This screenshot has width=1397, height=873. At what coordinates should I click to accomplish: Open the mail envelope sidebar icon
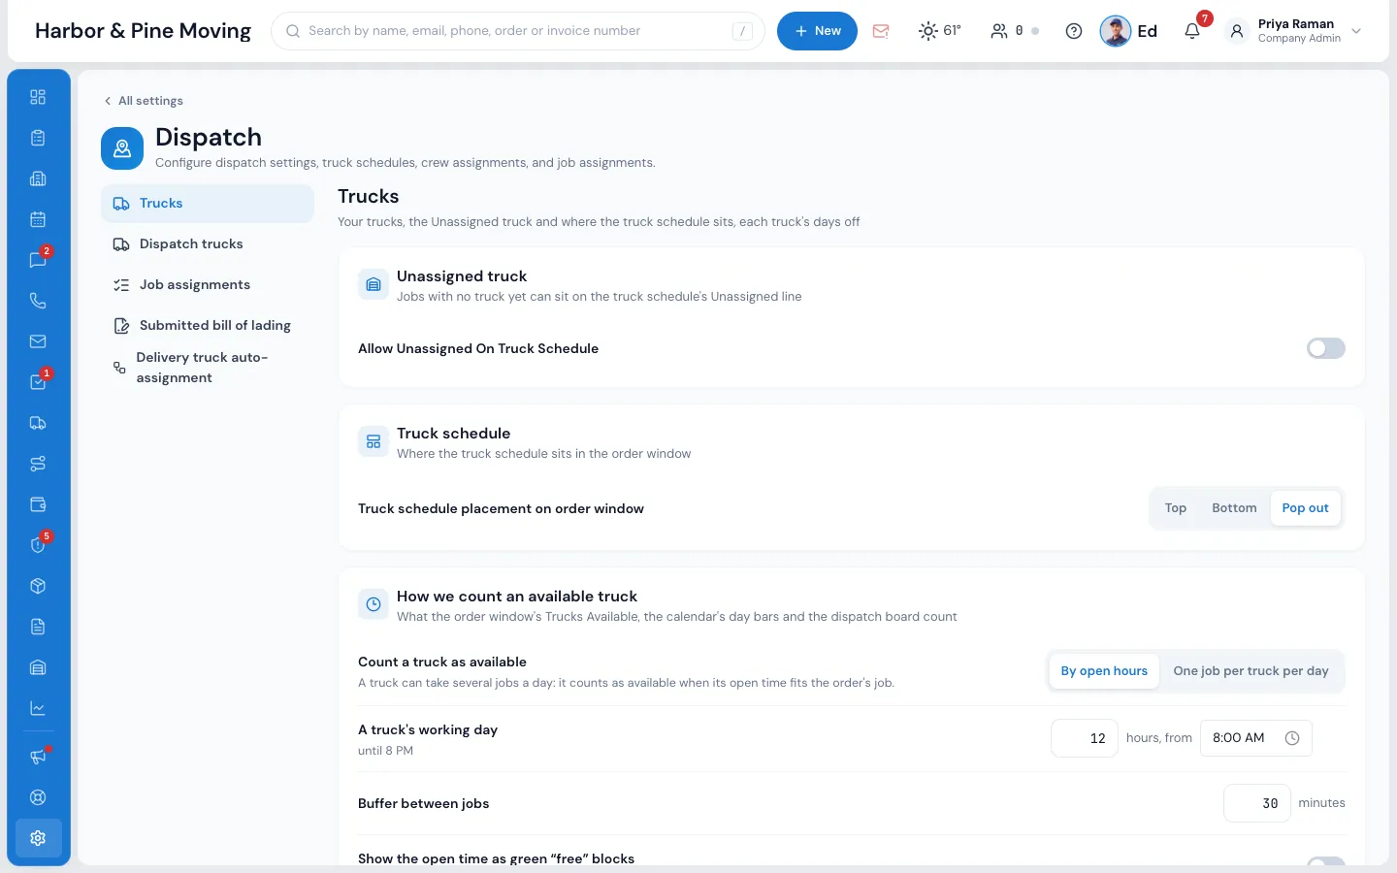[38, 341]
